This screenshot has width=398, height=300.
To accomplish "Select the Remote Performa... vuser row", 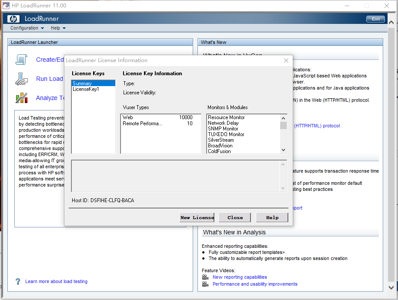I will 161,123.
